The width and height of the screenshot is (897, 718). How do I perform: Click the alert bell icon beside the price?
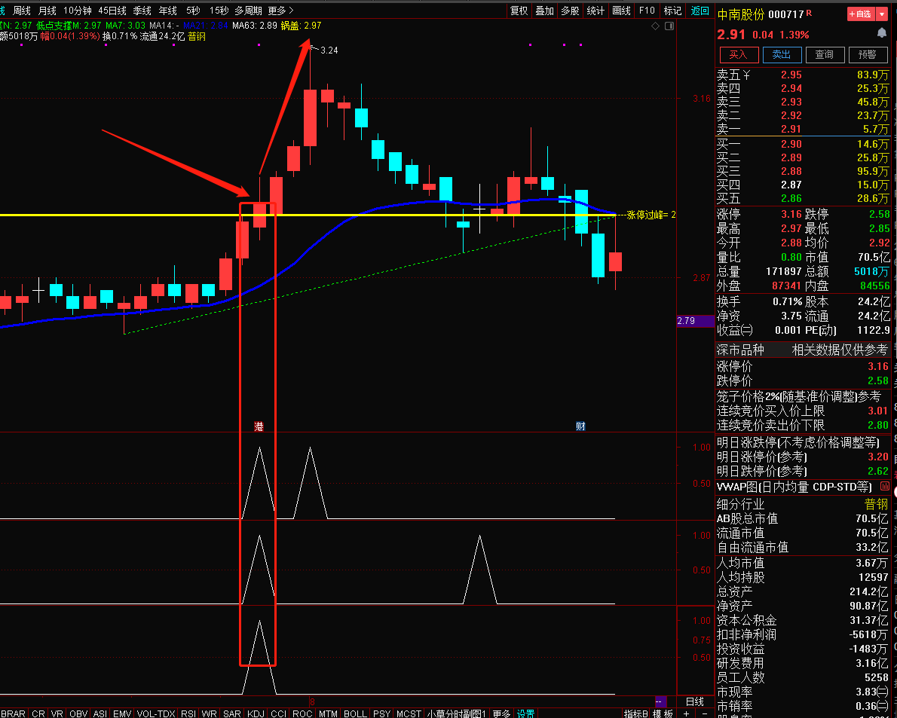[x=882, y=34]
